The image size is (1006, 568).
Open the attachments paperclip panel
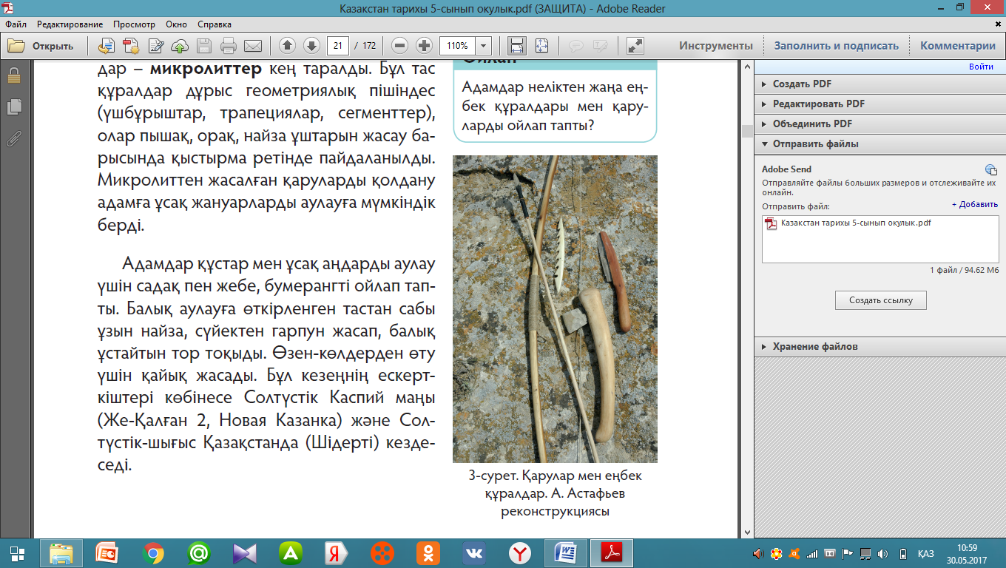13,138
